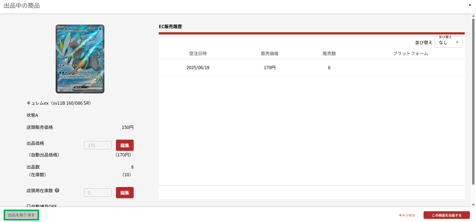Click the help icon beside 店頭用在庫数
476x222 pixels.
click(x=57, y=191)
